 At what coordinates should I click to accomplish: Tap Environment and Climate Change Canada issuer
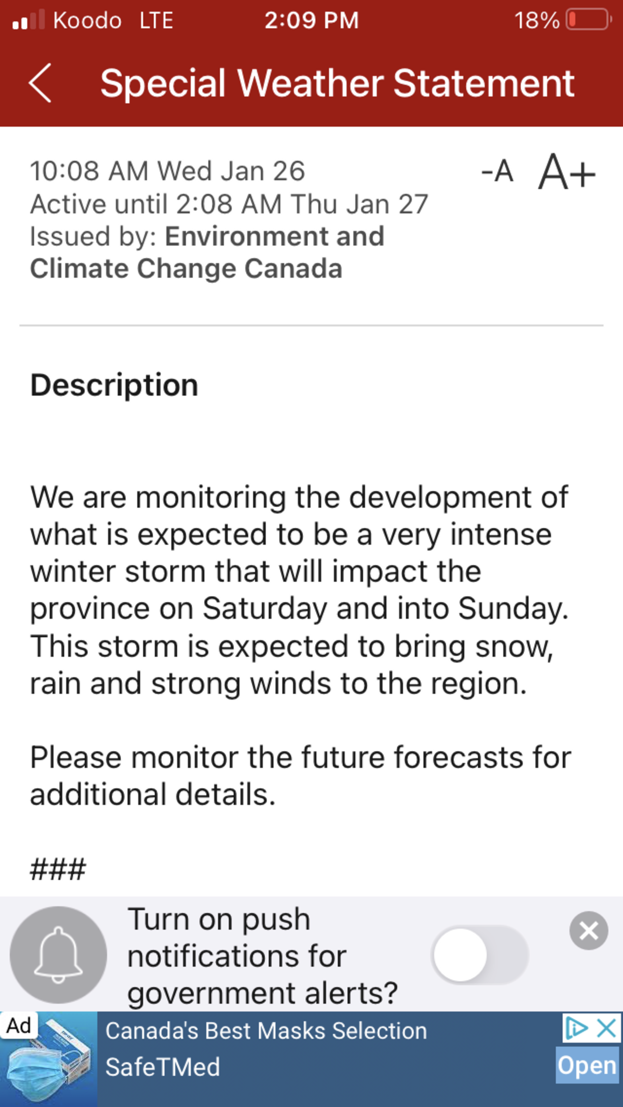(x=207, y=252)
